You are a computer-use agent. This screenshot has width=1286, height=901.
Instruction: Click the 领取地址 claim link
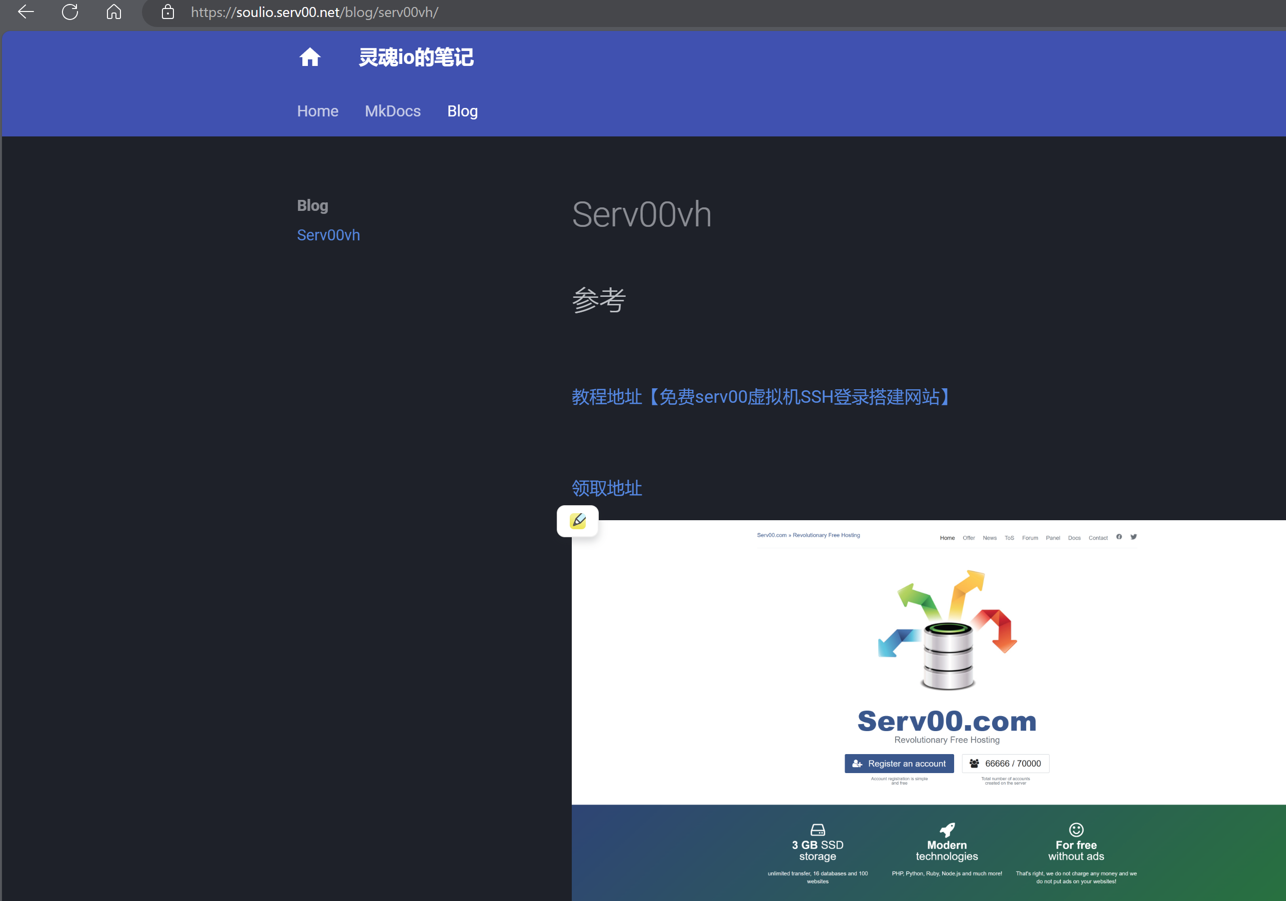pyautogui.click(x=607, y=488)
